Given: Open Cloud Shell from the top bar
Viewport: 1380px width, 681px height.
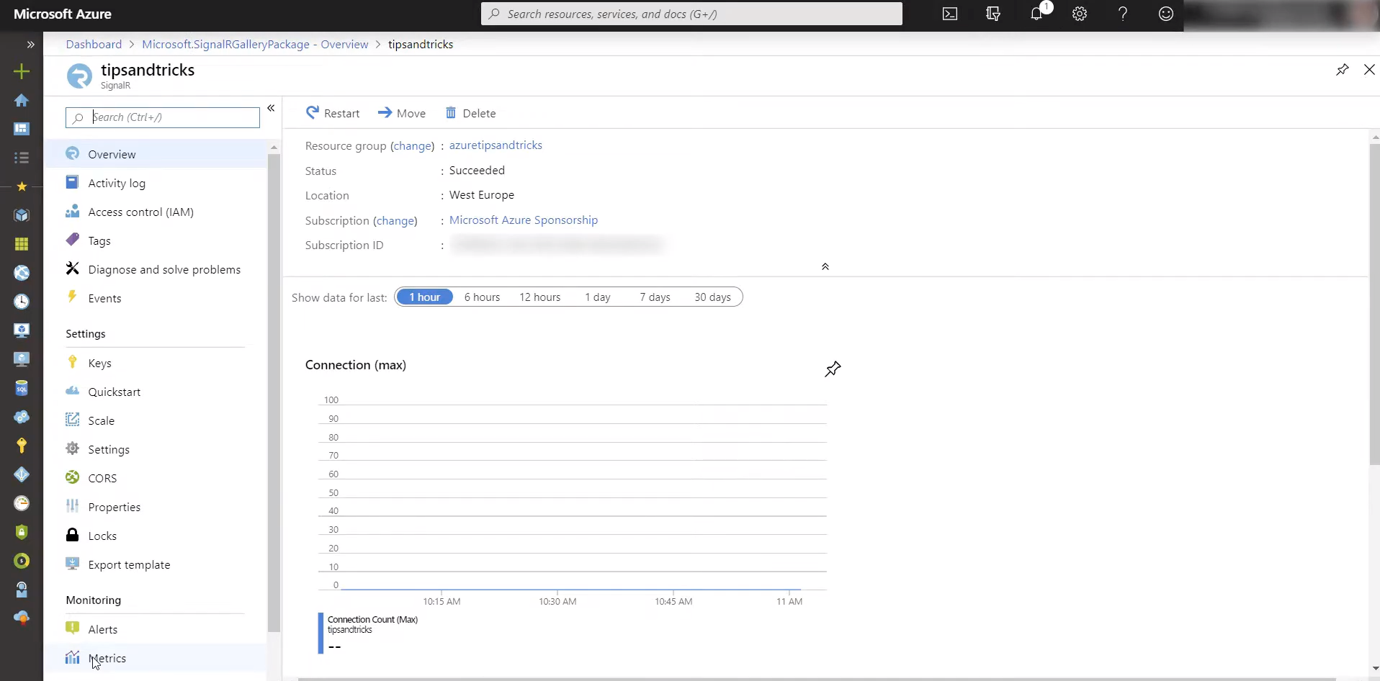Looking at the screenshot, I should pyautogui.click(x=950, y=14).
